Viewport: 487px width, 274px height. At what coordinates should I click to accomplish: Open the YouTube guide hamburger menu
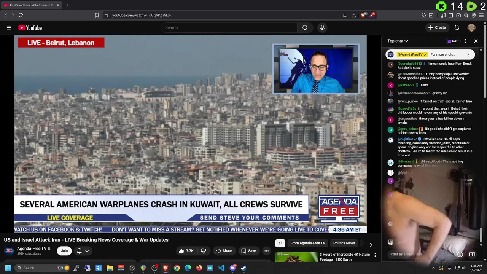9,27
